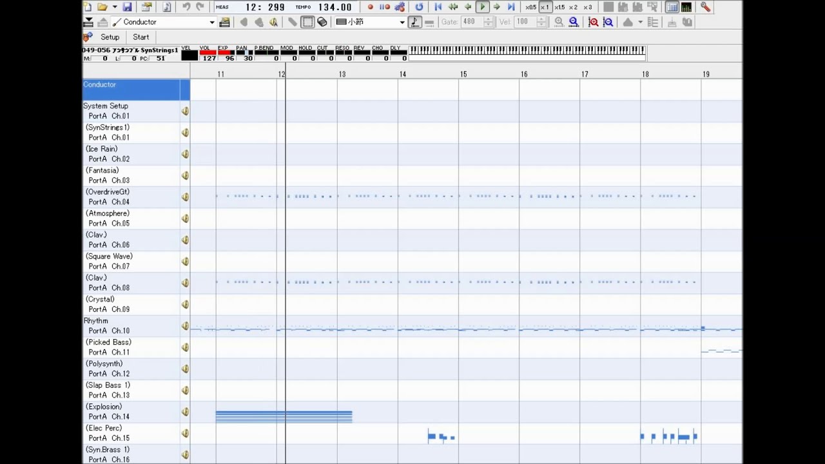Select the Conductor track header

click(x=136, y=90)
